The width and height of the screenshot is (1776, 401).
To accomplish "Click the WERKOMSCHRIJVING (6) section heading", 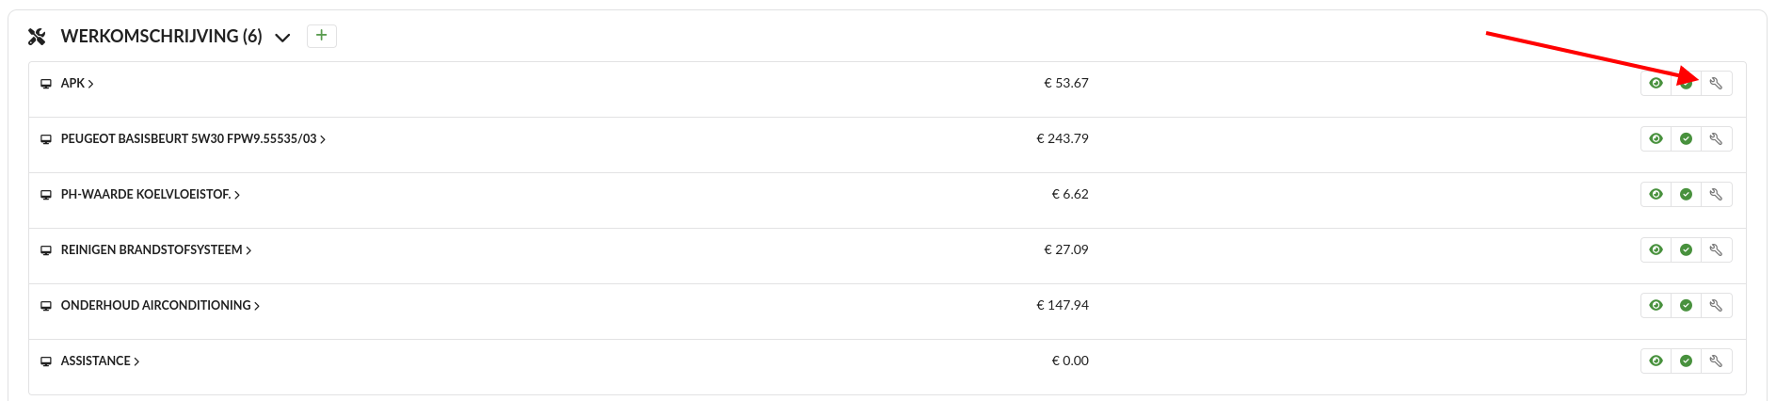I will [161, 37].
